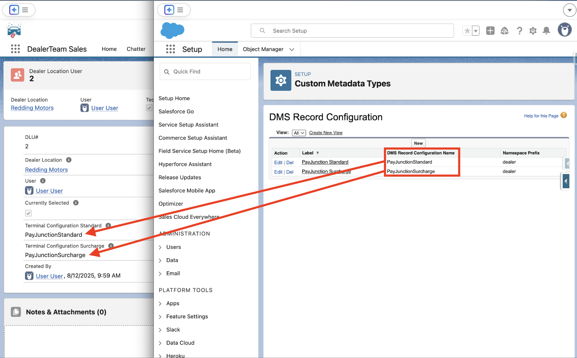The image size is (577, 358).
Task: Open the notifications bell icon
Action: coord(547,30)
